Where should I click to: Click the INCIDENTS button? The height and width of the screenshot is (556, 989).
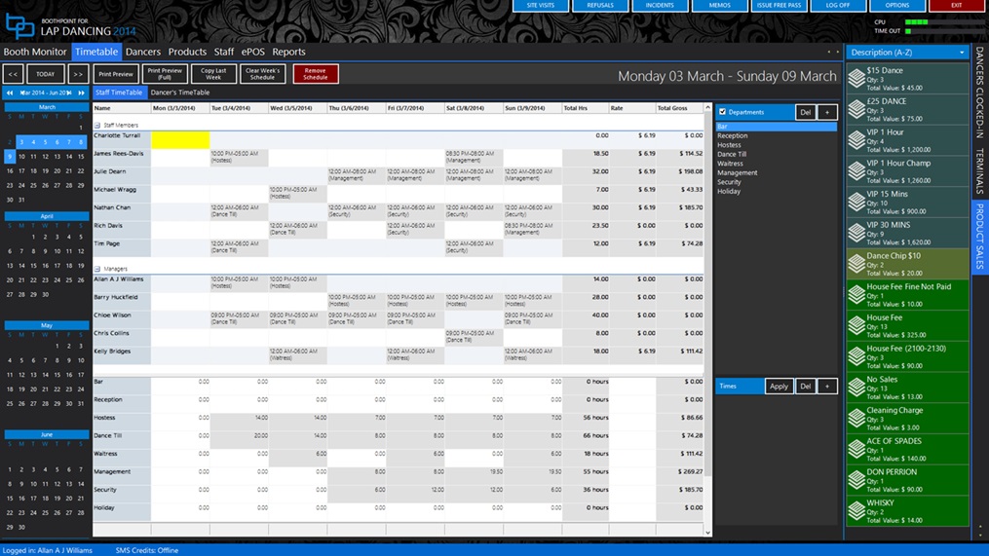[660, 5]
